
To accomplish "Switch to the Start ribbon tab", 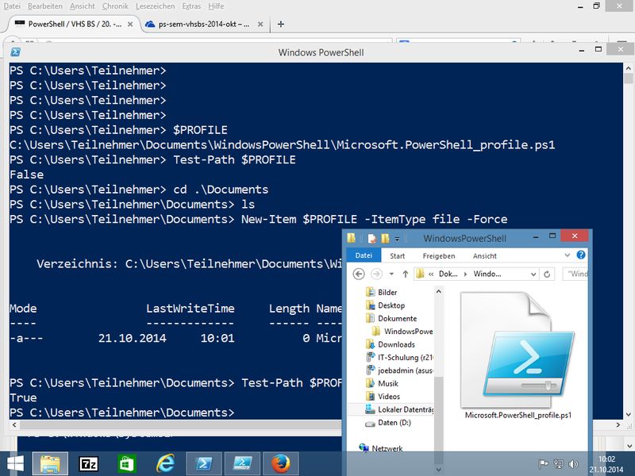I will coord(398,255).
